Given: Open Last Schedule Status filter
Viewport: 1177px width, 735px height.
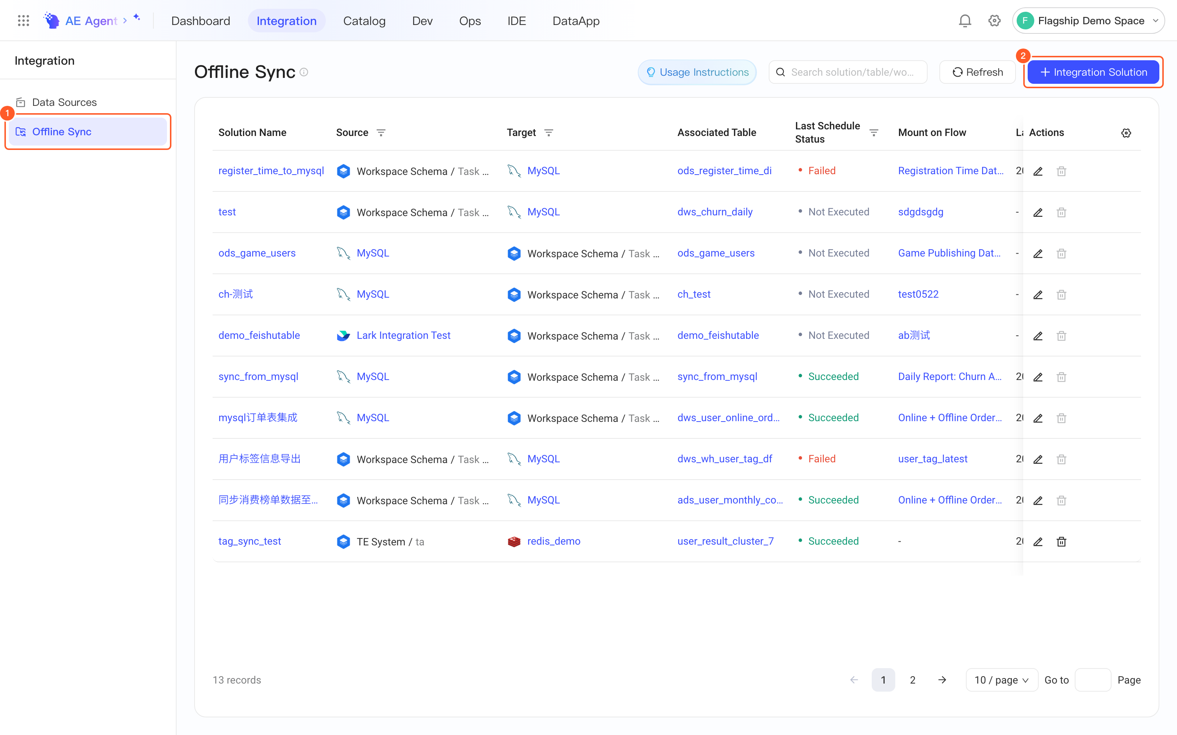Looking at the screenshot, I should pyautogui.click(x=874, y=133).
